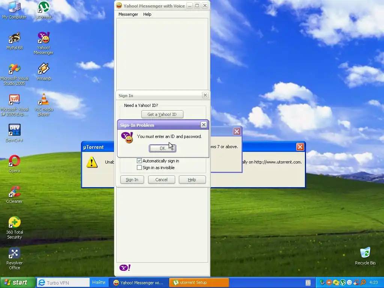The height and width of the screenshot is (288, 384).
Task: Click the Help button in Sign In dialog
Action: (x=192, y=180)
